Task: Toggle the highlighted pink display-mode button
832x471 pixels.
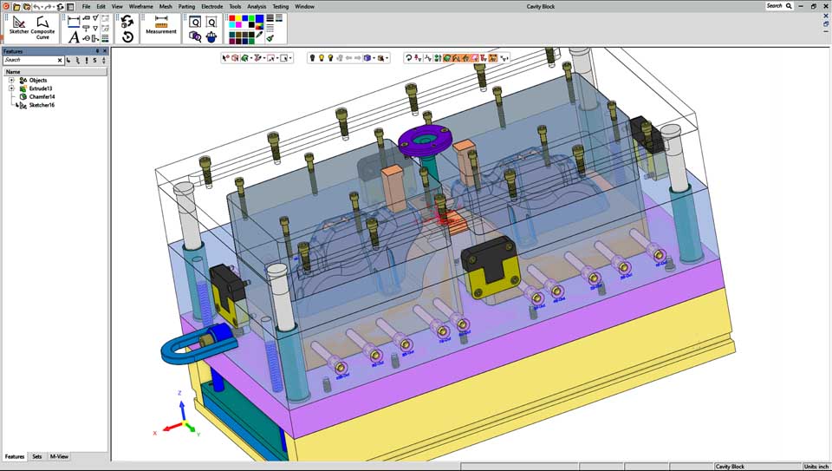Action: pos(475,58)
